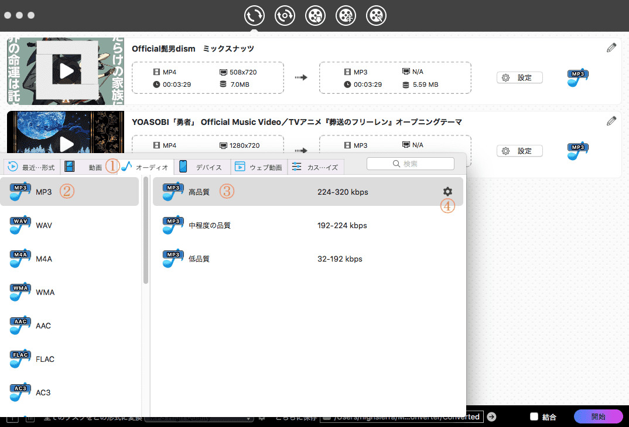Switch to the デバイス tab
This screenshot has height=427, width=629.
pyautogui.click(x=202, y=167)
